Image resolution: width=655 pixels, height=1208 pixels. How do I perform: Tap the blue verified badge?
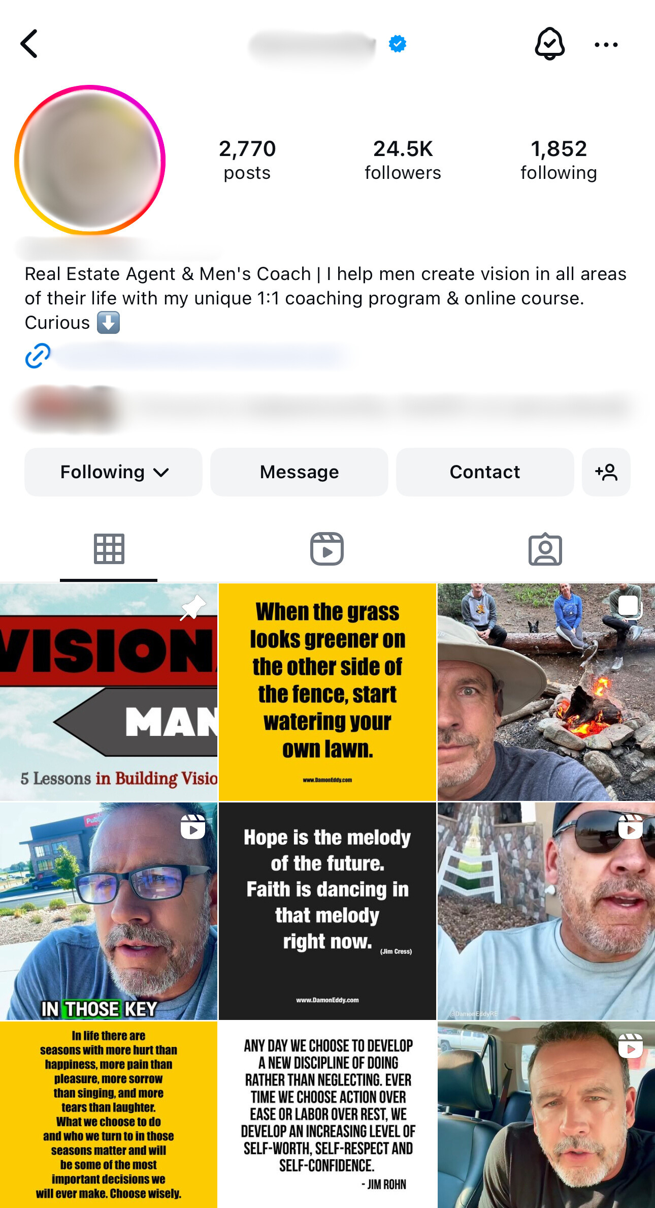click(398, 44)
